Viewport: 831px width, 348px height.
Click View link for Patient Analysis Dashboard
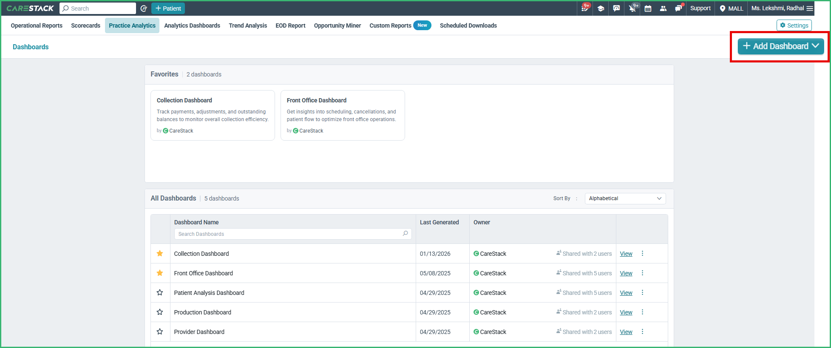click(x=626, y=293)
